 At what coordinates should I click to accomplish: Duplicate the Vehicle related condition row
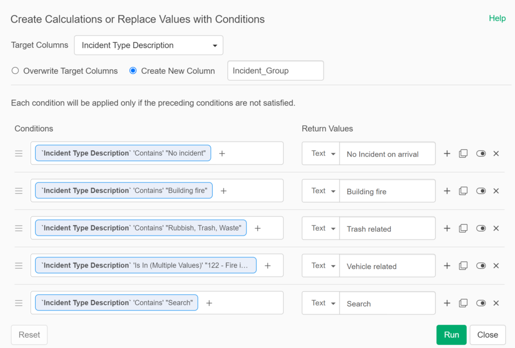pos(463,266)
